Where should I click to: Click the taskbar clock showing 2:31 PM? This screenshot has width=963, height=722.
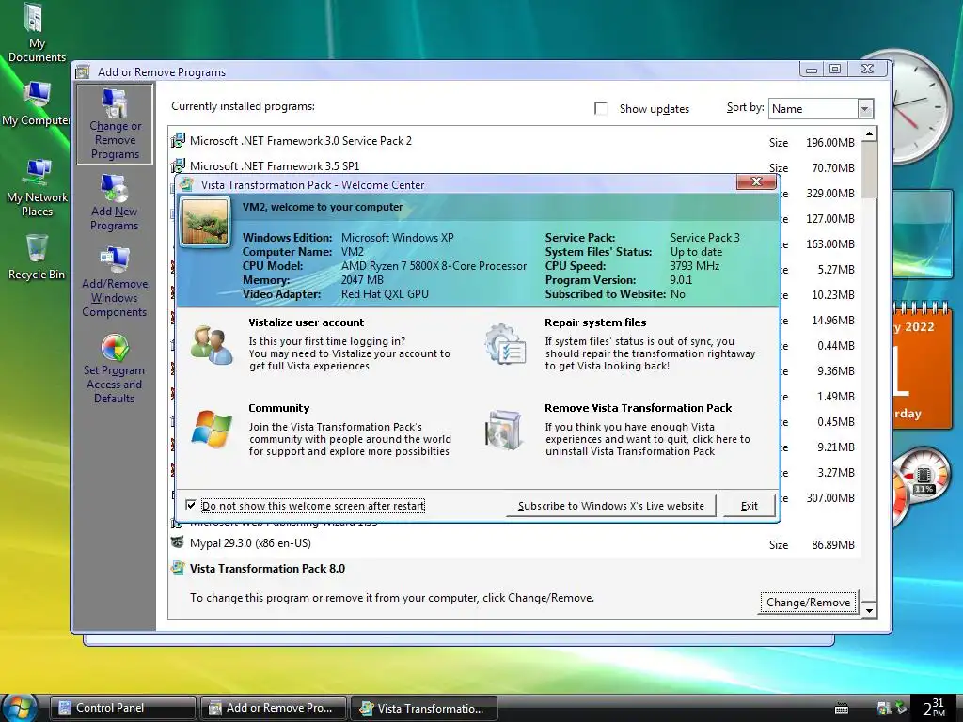pos(934,708)
